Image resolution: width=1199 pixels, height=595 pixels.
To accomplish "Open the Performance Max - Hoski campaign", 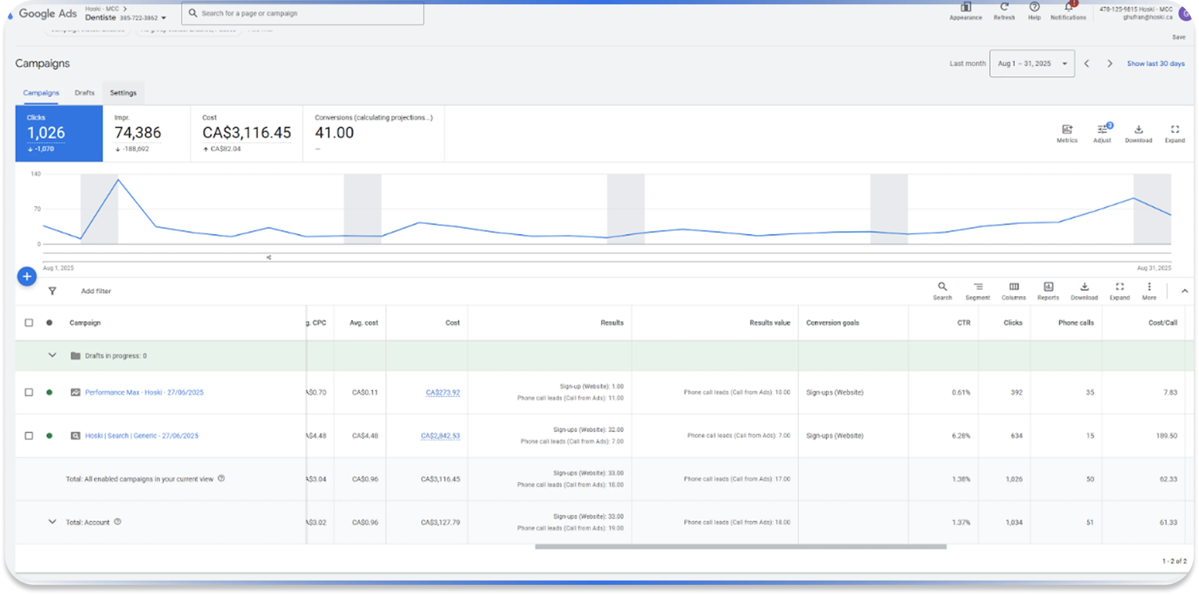I will click(x=144, y=392).
